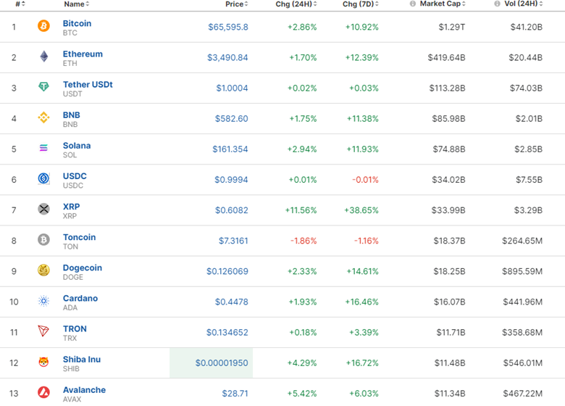Click the Ethereum diamond logo icon
Image resolution: width=565 pixels, height=406 pixels.
[43, 57]
